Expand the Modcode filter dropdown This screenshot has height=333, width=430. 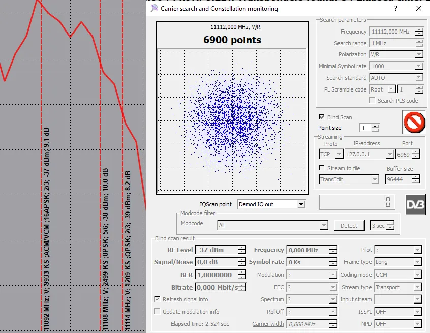tap(324, 225)
